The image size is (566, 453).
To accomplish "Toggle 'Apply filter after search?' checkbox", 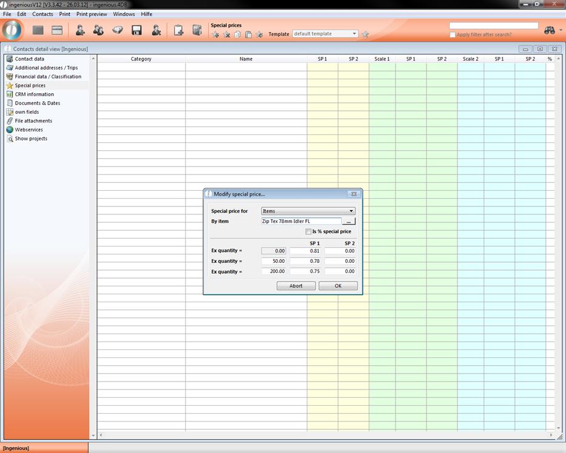I will [453, 35].
